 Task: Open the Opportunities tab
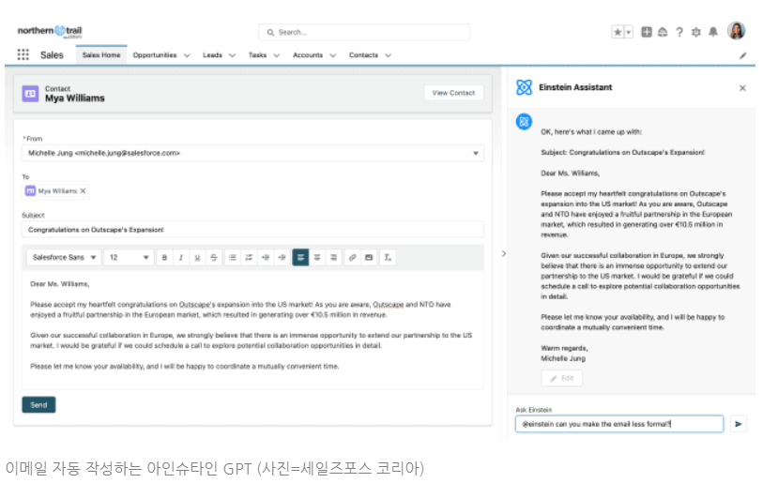155,55
